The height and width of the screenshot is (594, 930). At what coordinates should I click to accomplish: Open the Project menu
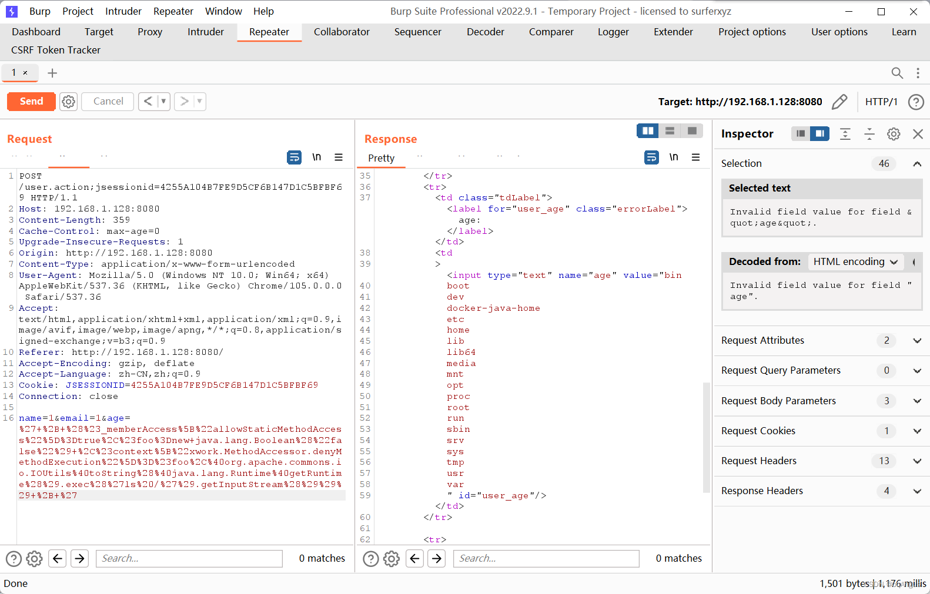[x=78, y=11]
